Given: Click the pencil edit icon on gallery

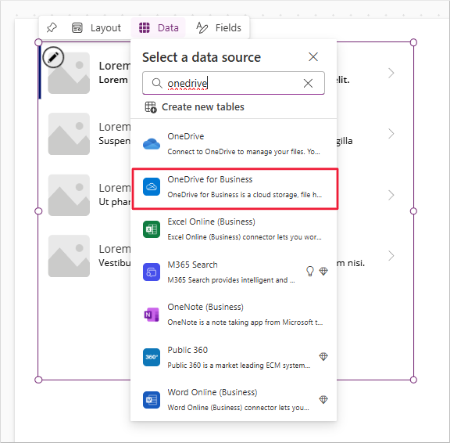Looking at the screenshot, I should (x=53, y=57).
